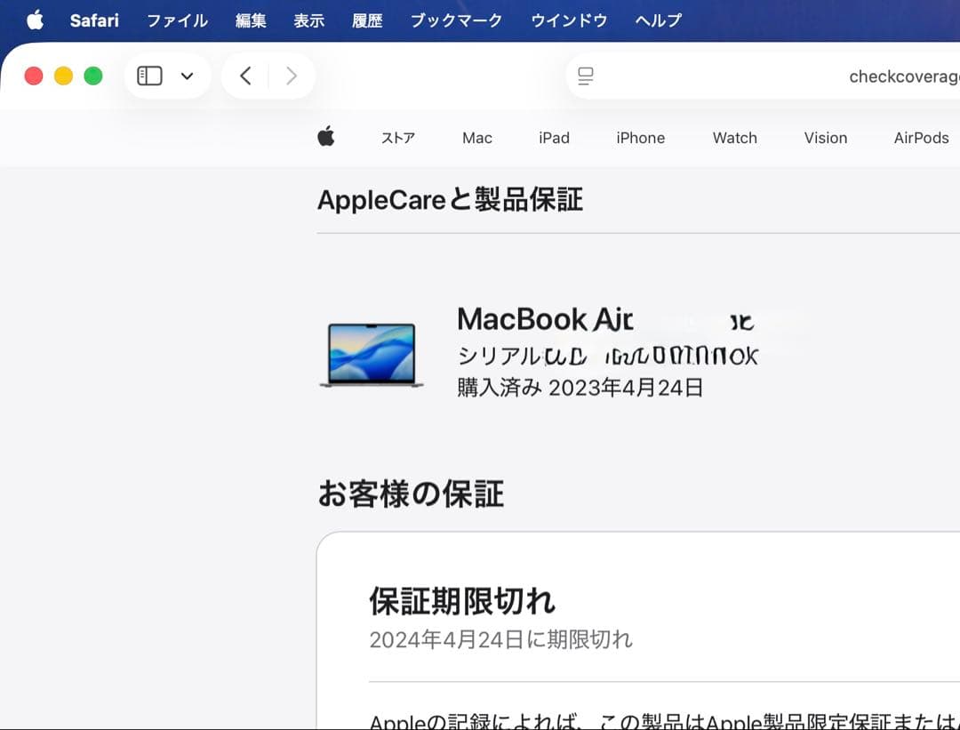Image resolution: width=960 pixels, height=730 pixels.
Task: Open the ウインドウ menu
Action: (x=569, y=20)
